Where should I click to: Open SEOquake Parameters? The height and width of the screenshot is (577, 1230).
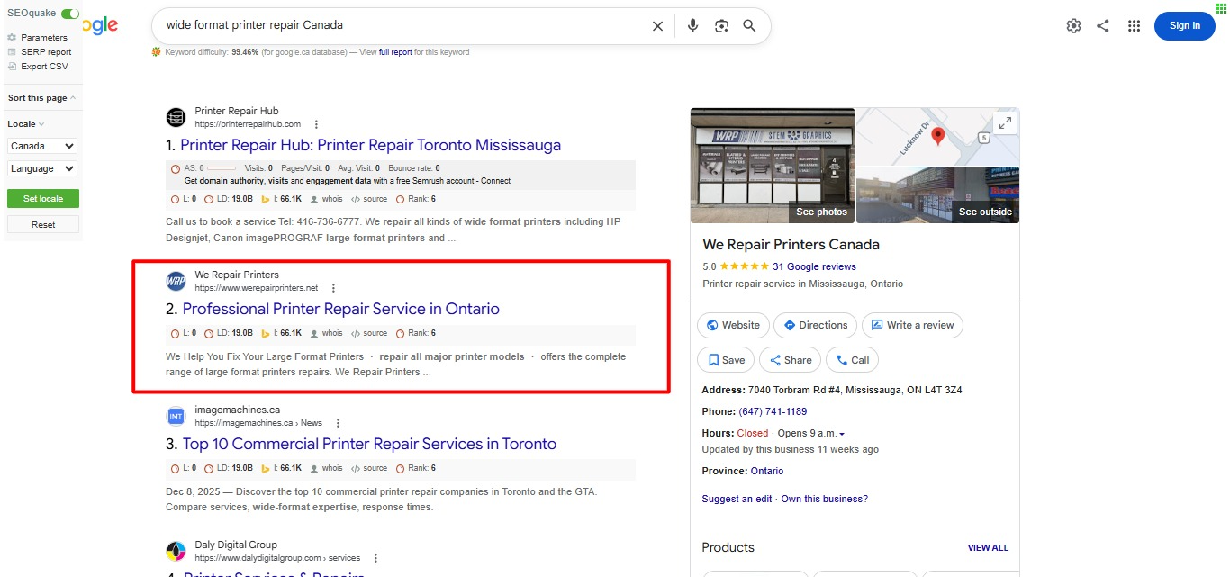point(44,38)
